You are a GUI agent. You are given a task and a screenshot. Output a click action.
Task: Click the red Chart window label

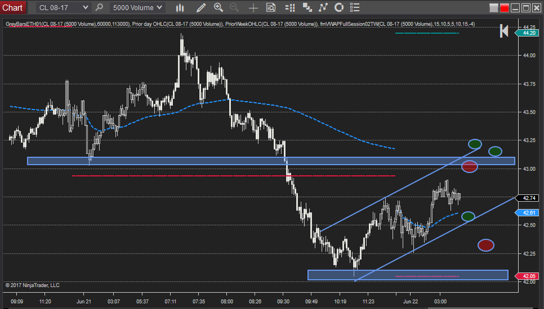[12, 8]
